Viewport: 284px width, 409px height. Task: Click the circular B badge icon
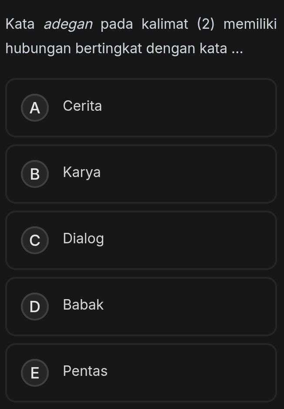(34, 174)
